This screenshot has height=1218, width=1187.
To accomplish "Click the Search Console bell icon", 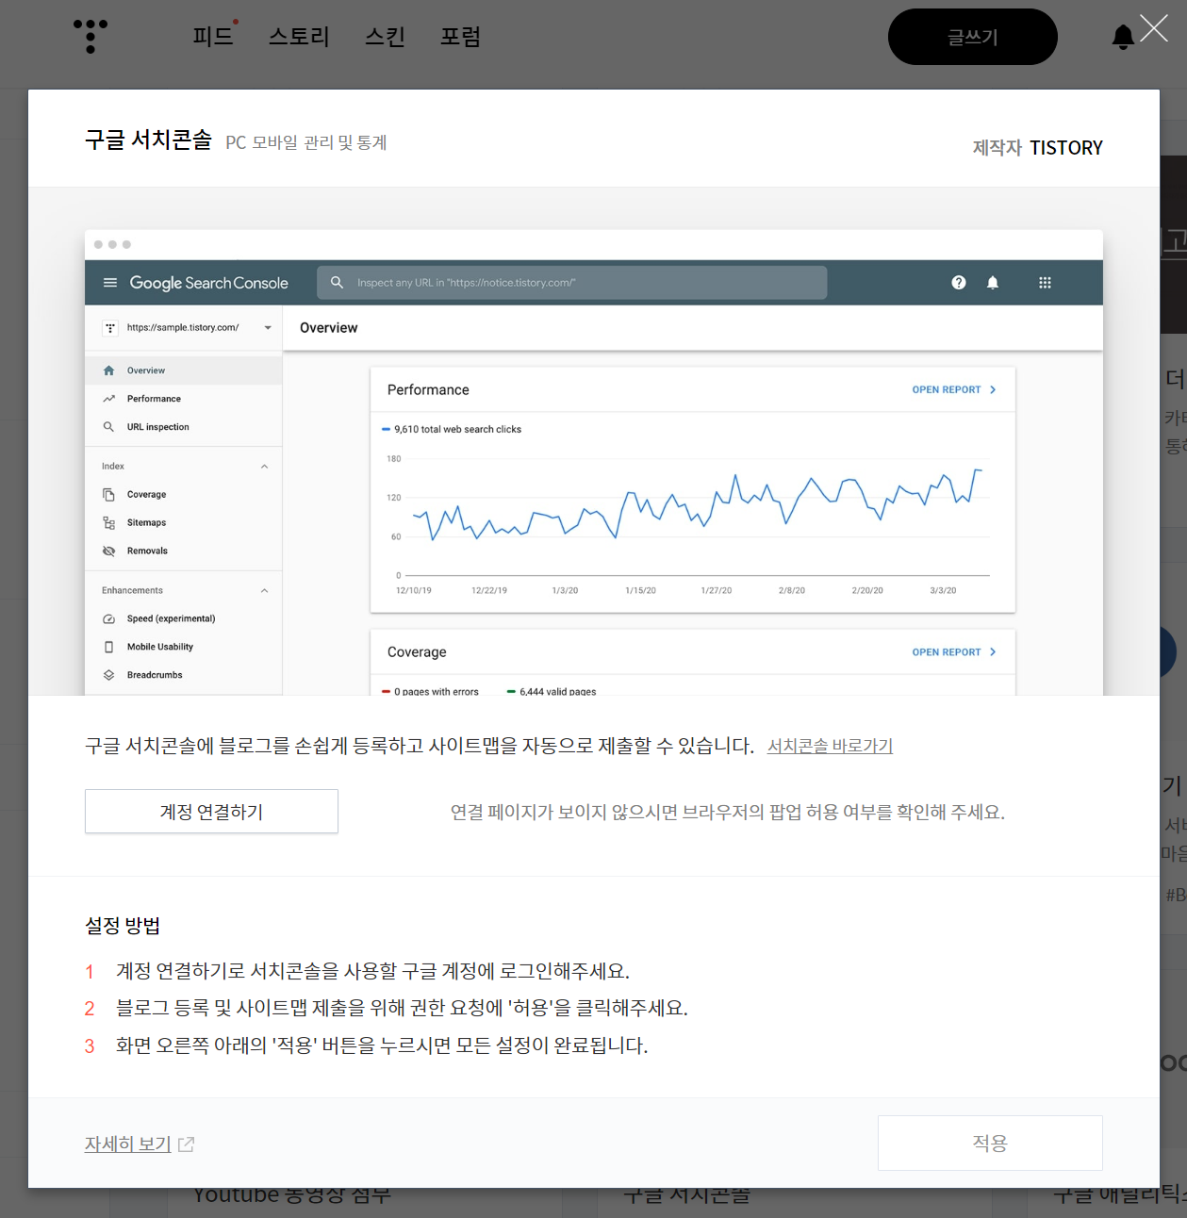I will [993, 283].
